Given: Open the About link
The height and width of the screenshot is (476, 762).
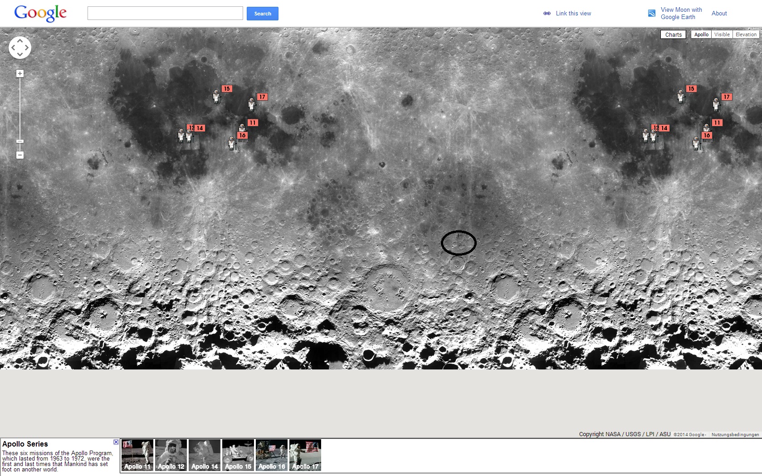Looking at the screenshot, I should point(719,14).
